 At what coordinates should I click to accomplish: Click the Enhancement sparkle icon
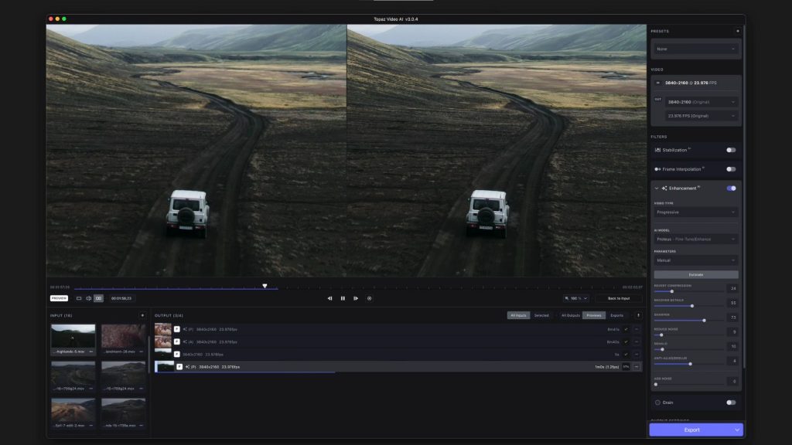coord(664,189)
